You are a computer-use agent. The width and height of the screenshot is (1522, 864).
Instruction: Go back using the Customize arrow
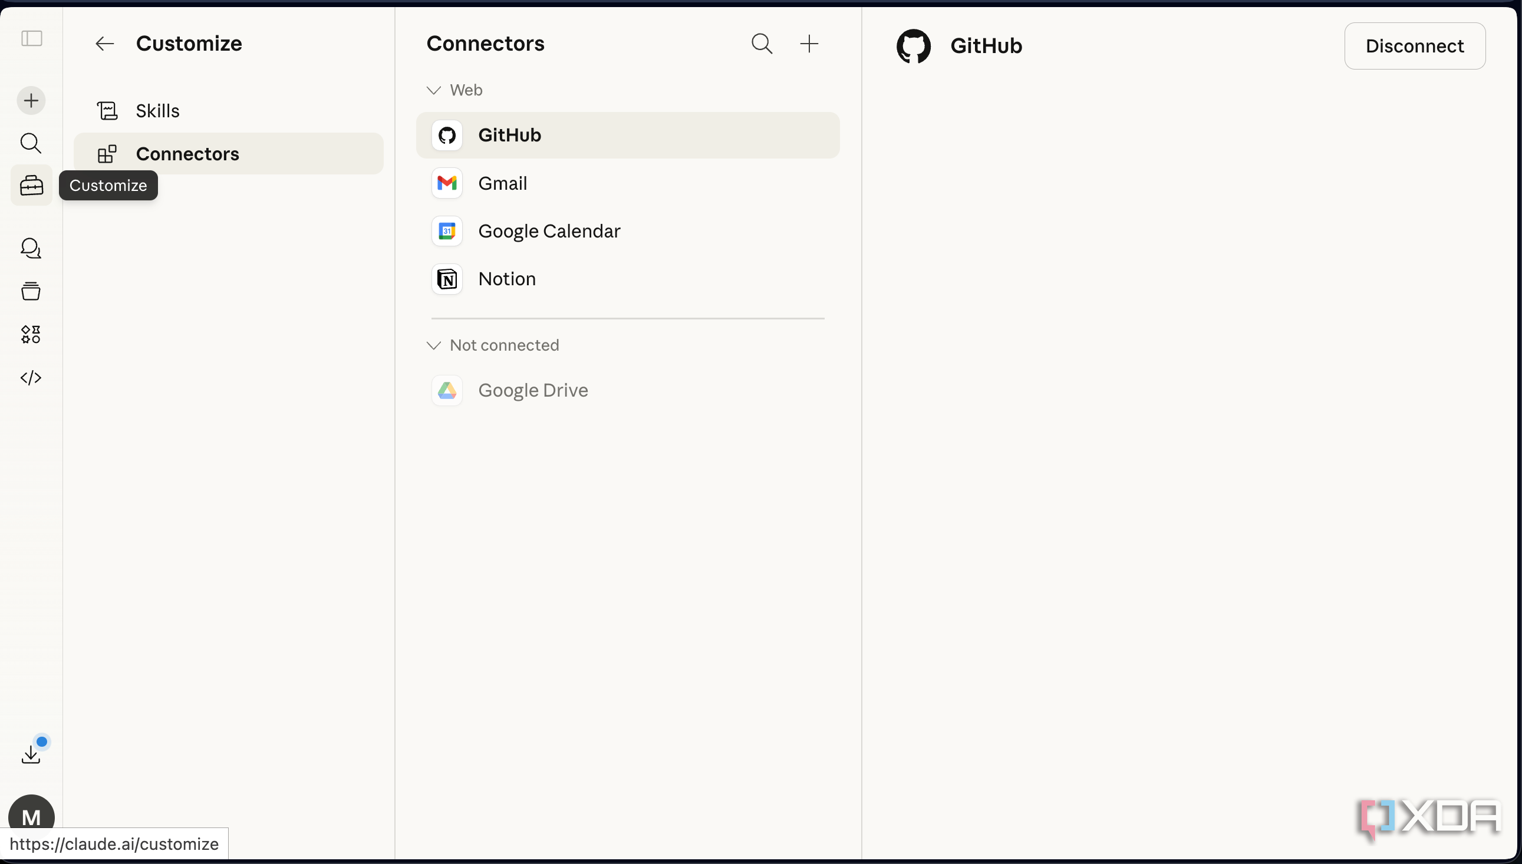click(x=104, y=44)
